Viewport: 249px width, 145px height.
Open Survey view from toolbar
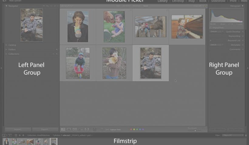tap(81, 129)
